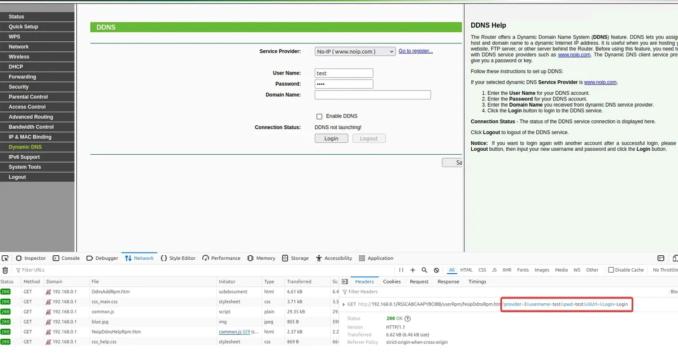Clear network log with trash icon
Viewport: 678px width, 358px height.
point(5,270)
